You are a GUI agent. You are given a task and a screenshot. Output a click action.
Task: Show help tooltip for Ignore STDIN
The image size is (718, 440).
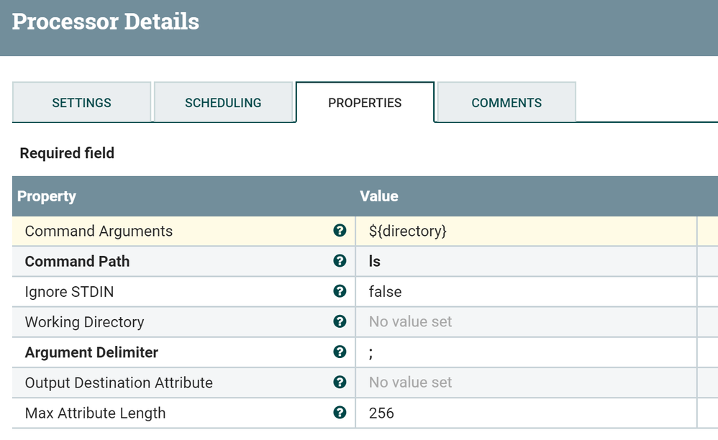tap(340, 291)
